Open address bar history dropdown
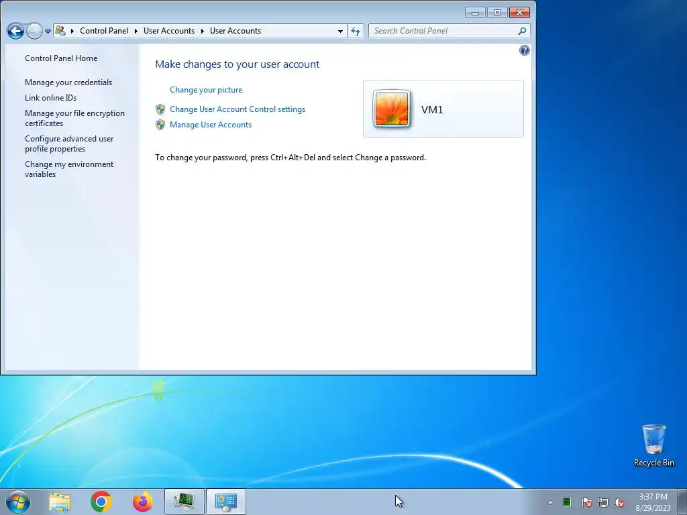 (x=340, y=31)
